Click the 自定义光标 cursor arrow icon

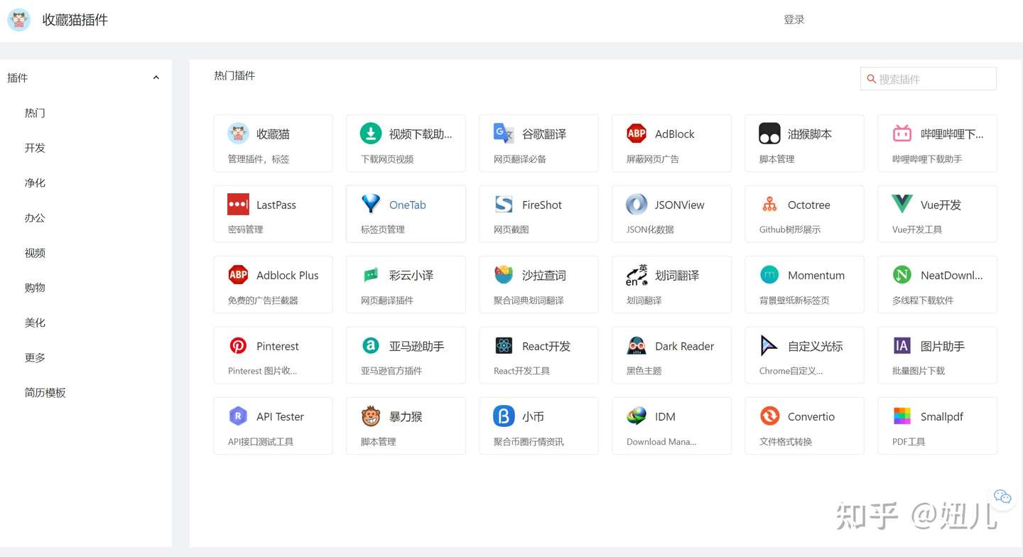769,345
